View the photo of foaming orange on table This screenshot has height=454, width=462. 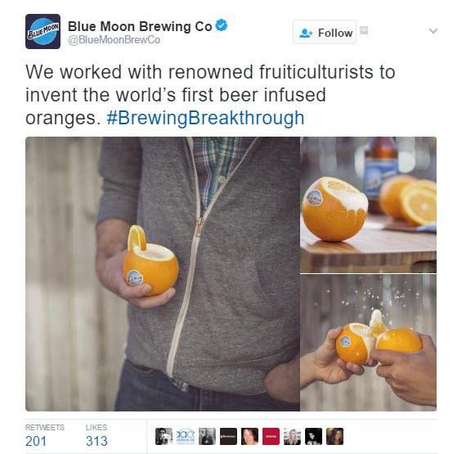coord(369,205)
